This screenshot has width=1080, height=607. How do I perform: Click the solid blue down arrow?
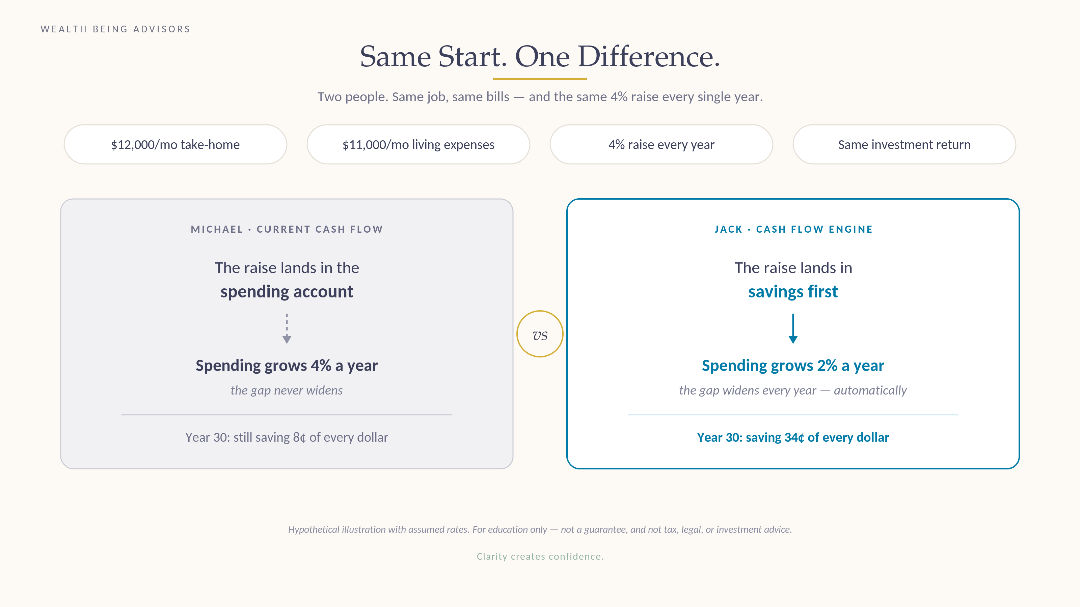pyautogui.click(x=793, y=328)
